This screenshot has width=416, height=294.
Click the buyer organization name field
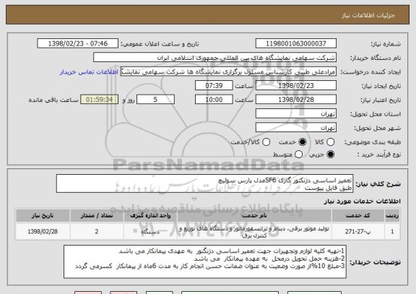(215, 58)
